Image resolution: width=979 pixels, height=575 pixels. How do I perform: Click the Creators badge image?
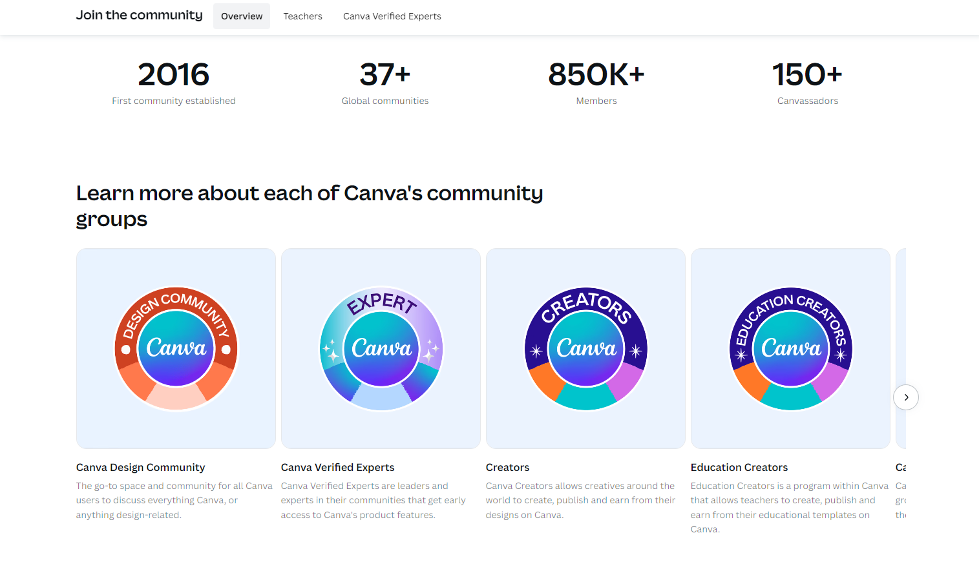(x=585, y=349)
